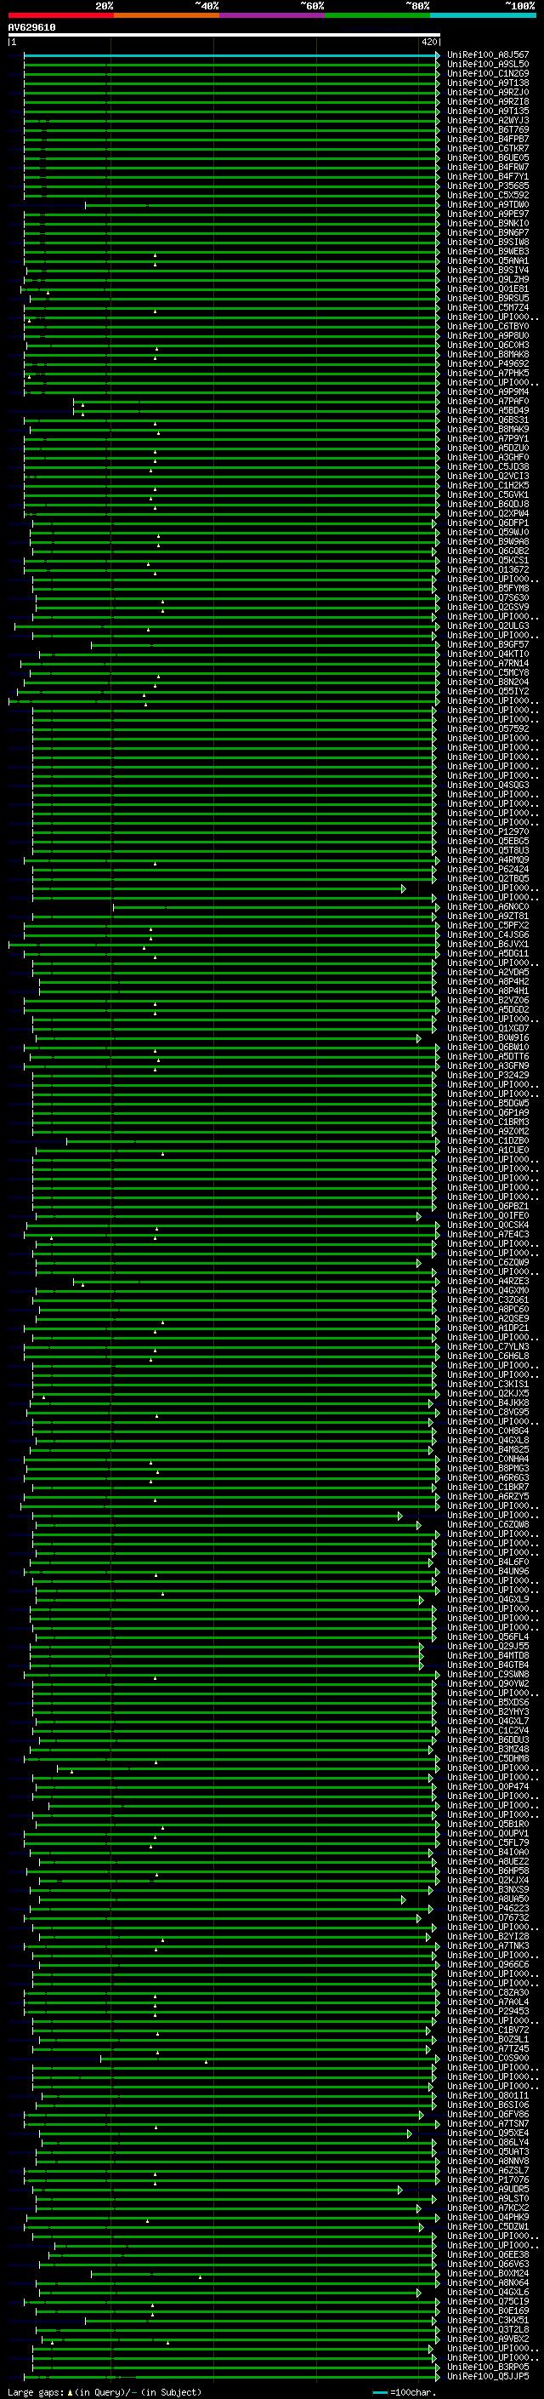Select hit UniRef100_Q2XPW4
This screenshot has width=544, height=2399.
[488, 513]
